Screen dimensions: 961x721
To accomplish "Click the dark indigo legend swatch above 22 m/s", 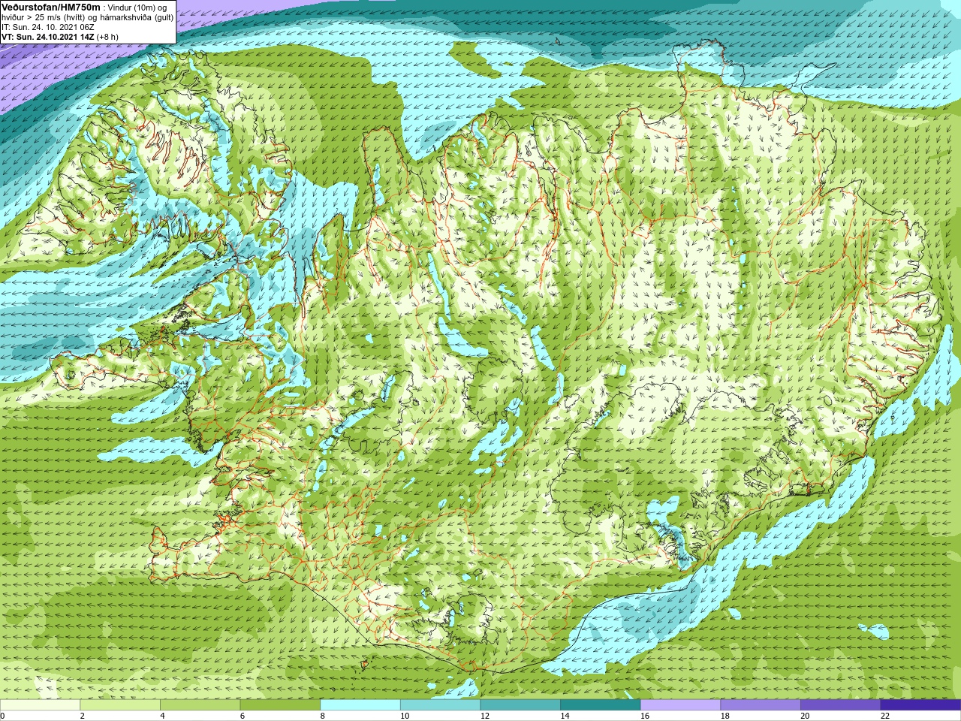I will (920, 705).
